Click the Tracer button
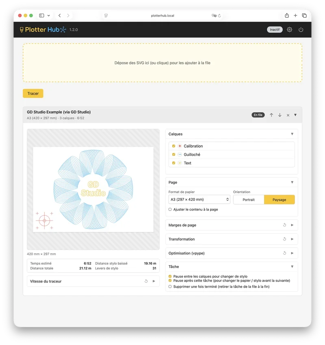The image size is (325, 345). click(x=33, y=93)
